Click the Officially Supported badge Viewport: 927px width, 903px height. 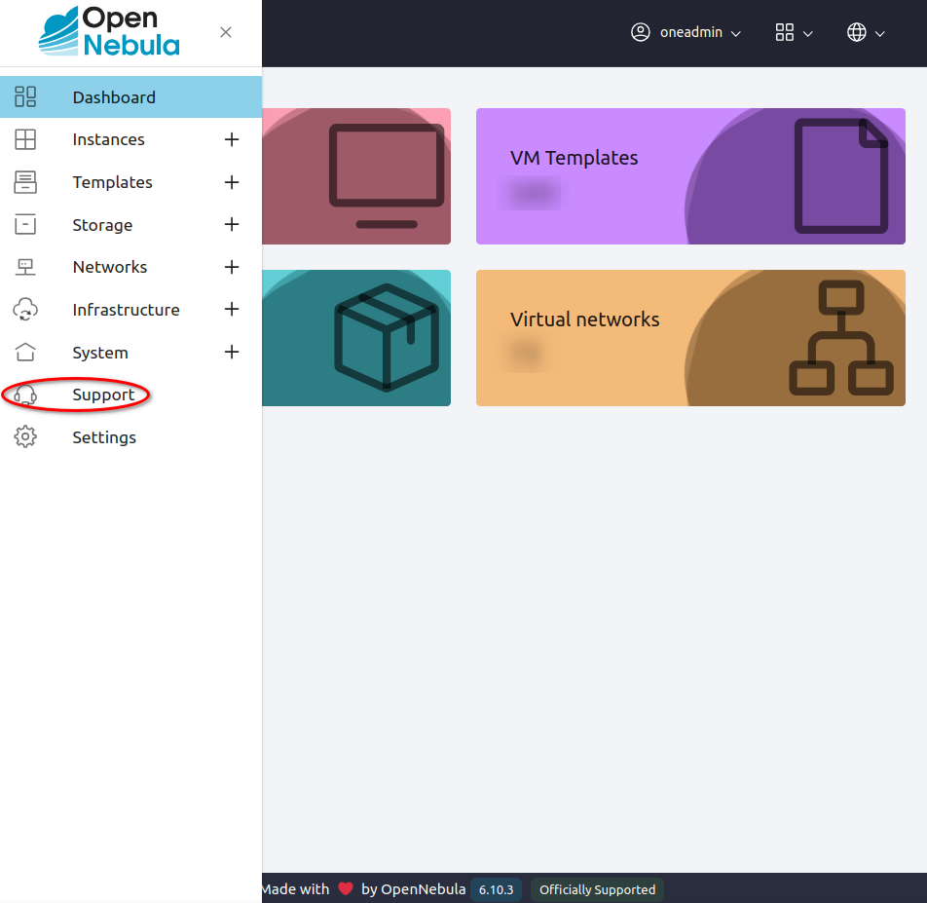597,889
